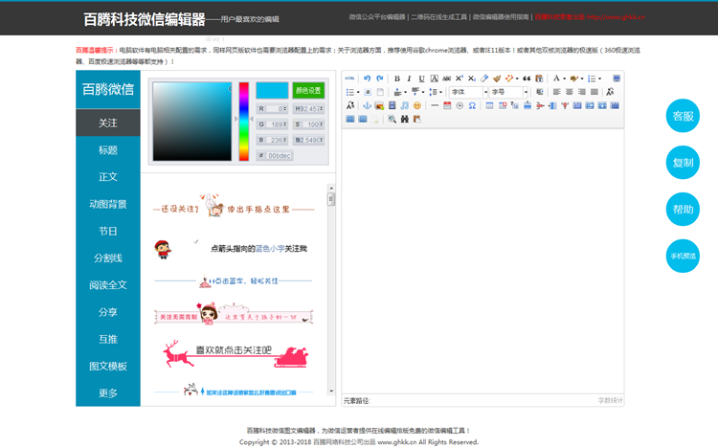
Task: Redo the last undone edit
Action: [x=380, y=78]
